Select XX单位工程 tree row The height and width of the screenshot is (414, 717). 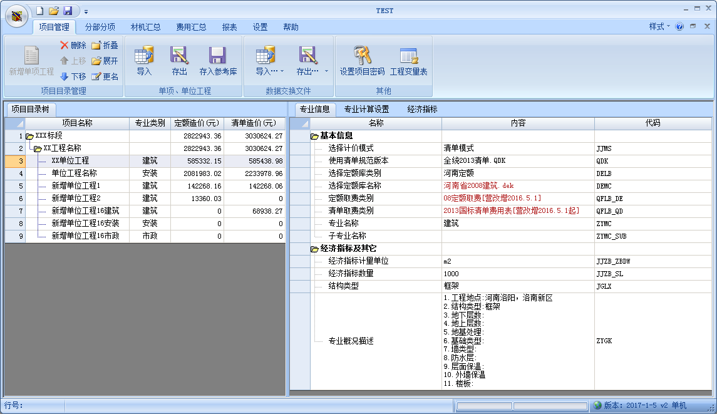[145, 161]
